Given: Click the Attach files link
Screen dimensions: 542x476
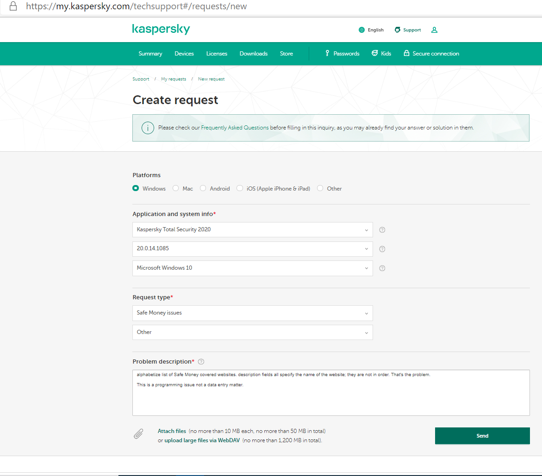Looking at the screenshot, I should click(x=172, y=431).
